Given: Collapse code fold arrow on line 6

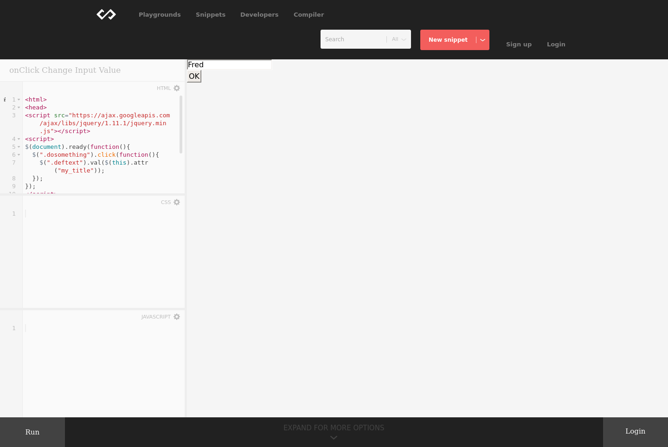Looking at the screenshot, I should click(19, 155).
